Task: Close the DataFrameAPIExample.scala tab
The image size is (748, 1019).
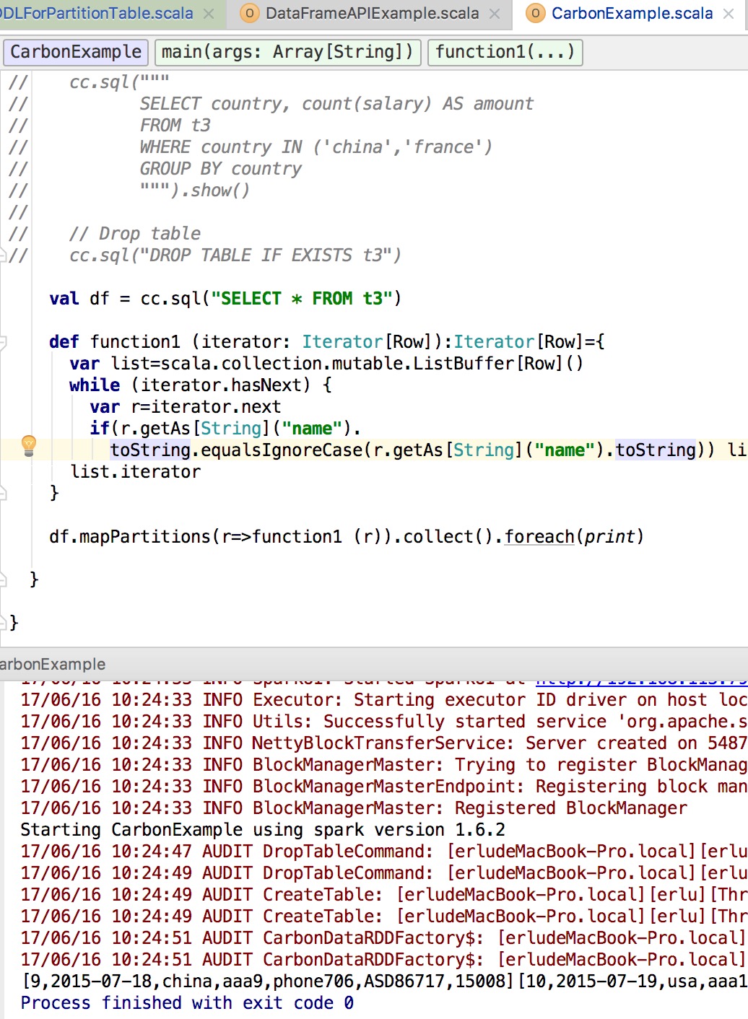Action: pos(495,14)
